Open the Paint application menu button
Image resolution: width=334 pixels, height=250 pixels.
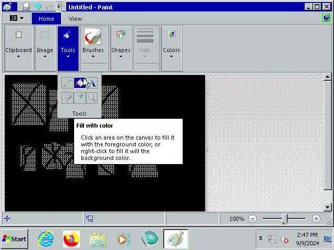tap(16, 18)
